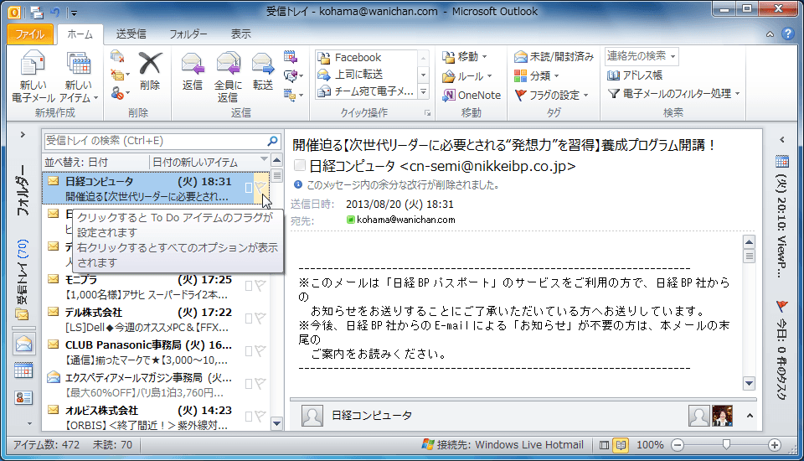The width and height of the screenshot is (804, 461).
Task: Send message to OneNote
Action: point(472,95)
